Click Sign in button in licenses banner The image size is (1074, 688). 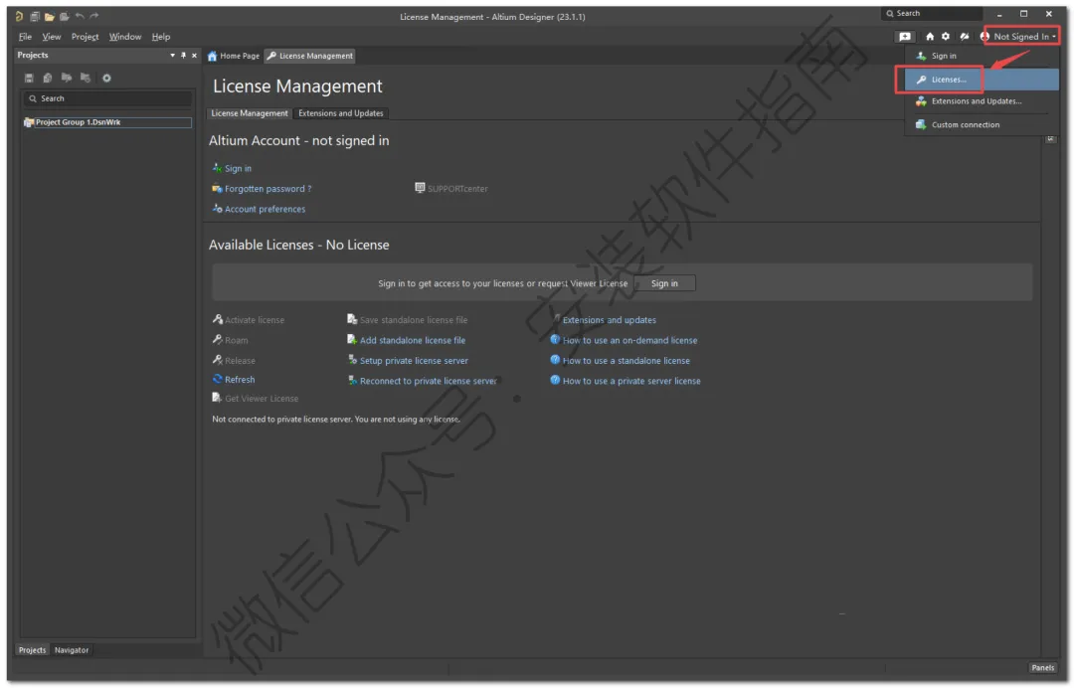pyautogui.click(x=664, y=283)
